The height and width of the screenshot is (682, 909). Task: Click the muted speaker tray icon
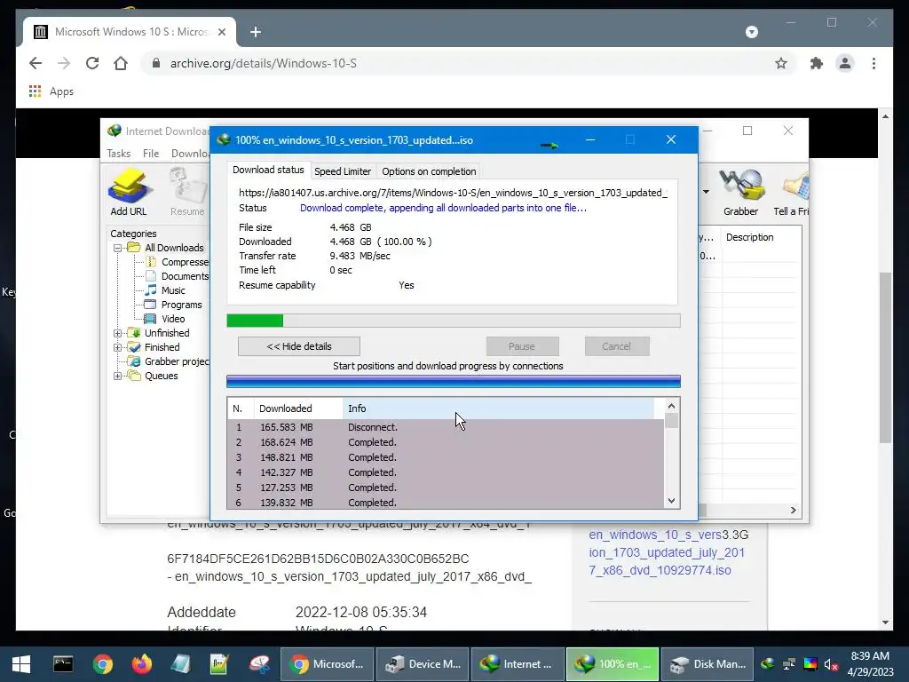831,664
